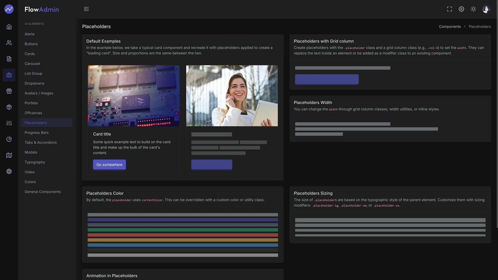Screen dimensions: 498x280
Task: Open the Video menu item
Action: pyautogui.click(x=30, y=172)
